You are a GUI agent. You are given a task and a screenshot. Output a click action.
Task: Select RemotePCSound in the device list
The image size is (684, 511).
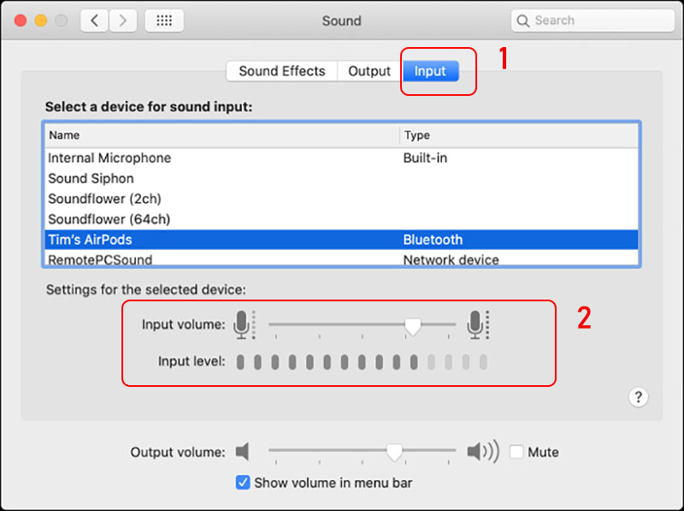pyautogui.click(x=95, y=259)
